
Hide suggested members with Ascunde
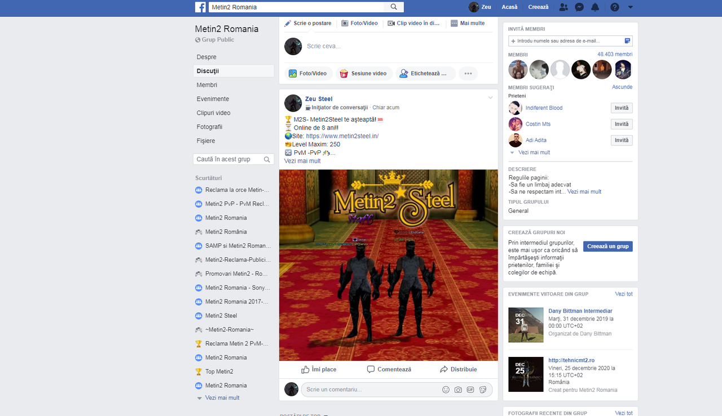622,87
